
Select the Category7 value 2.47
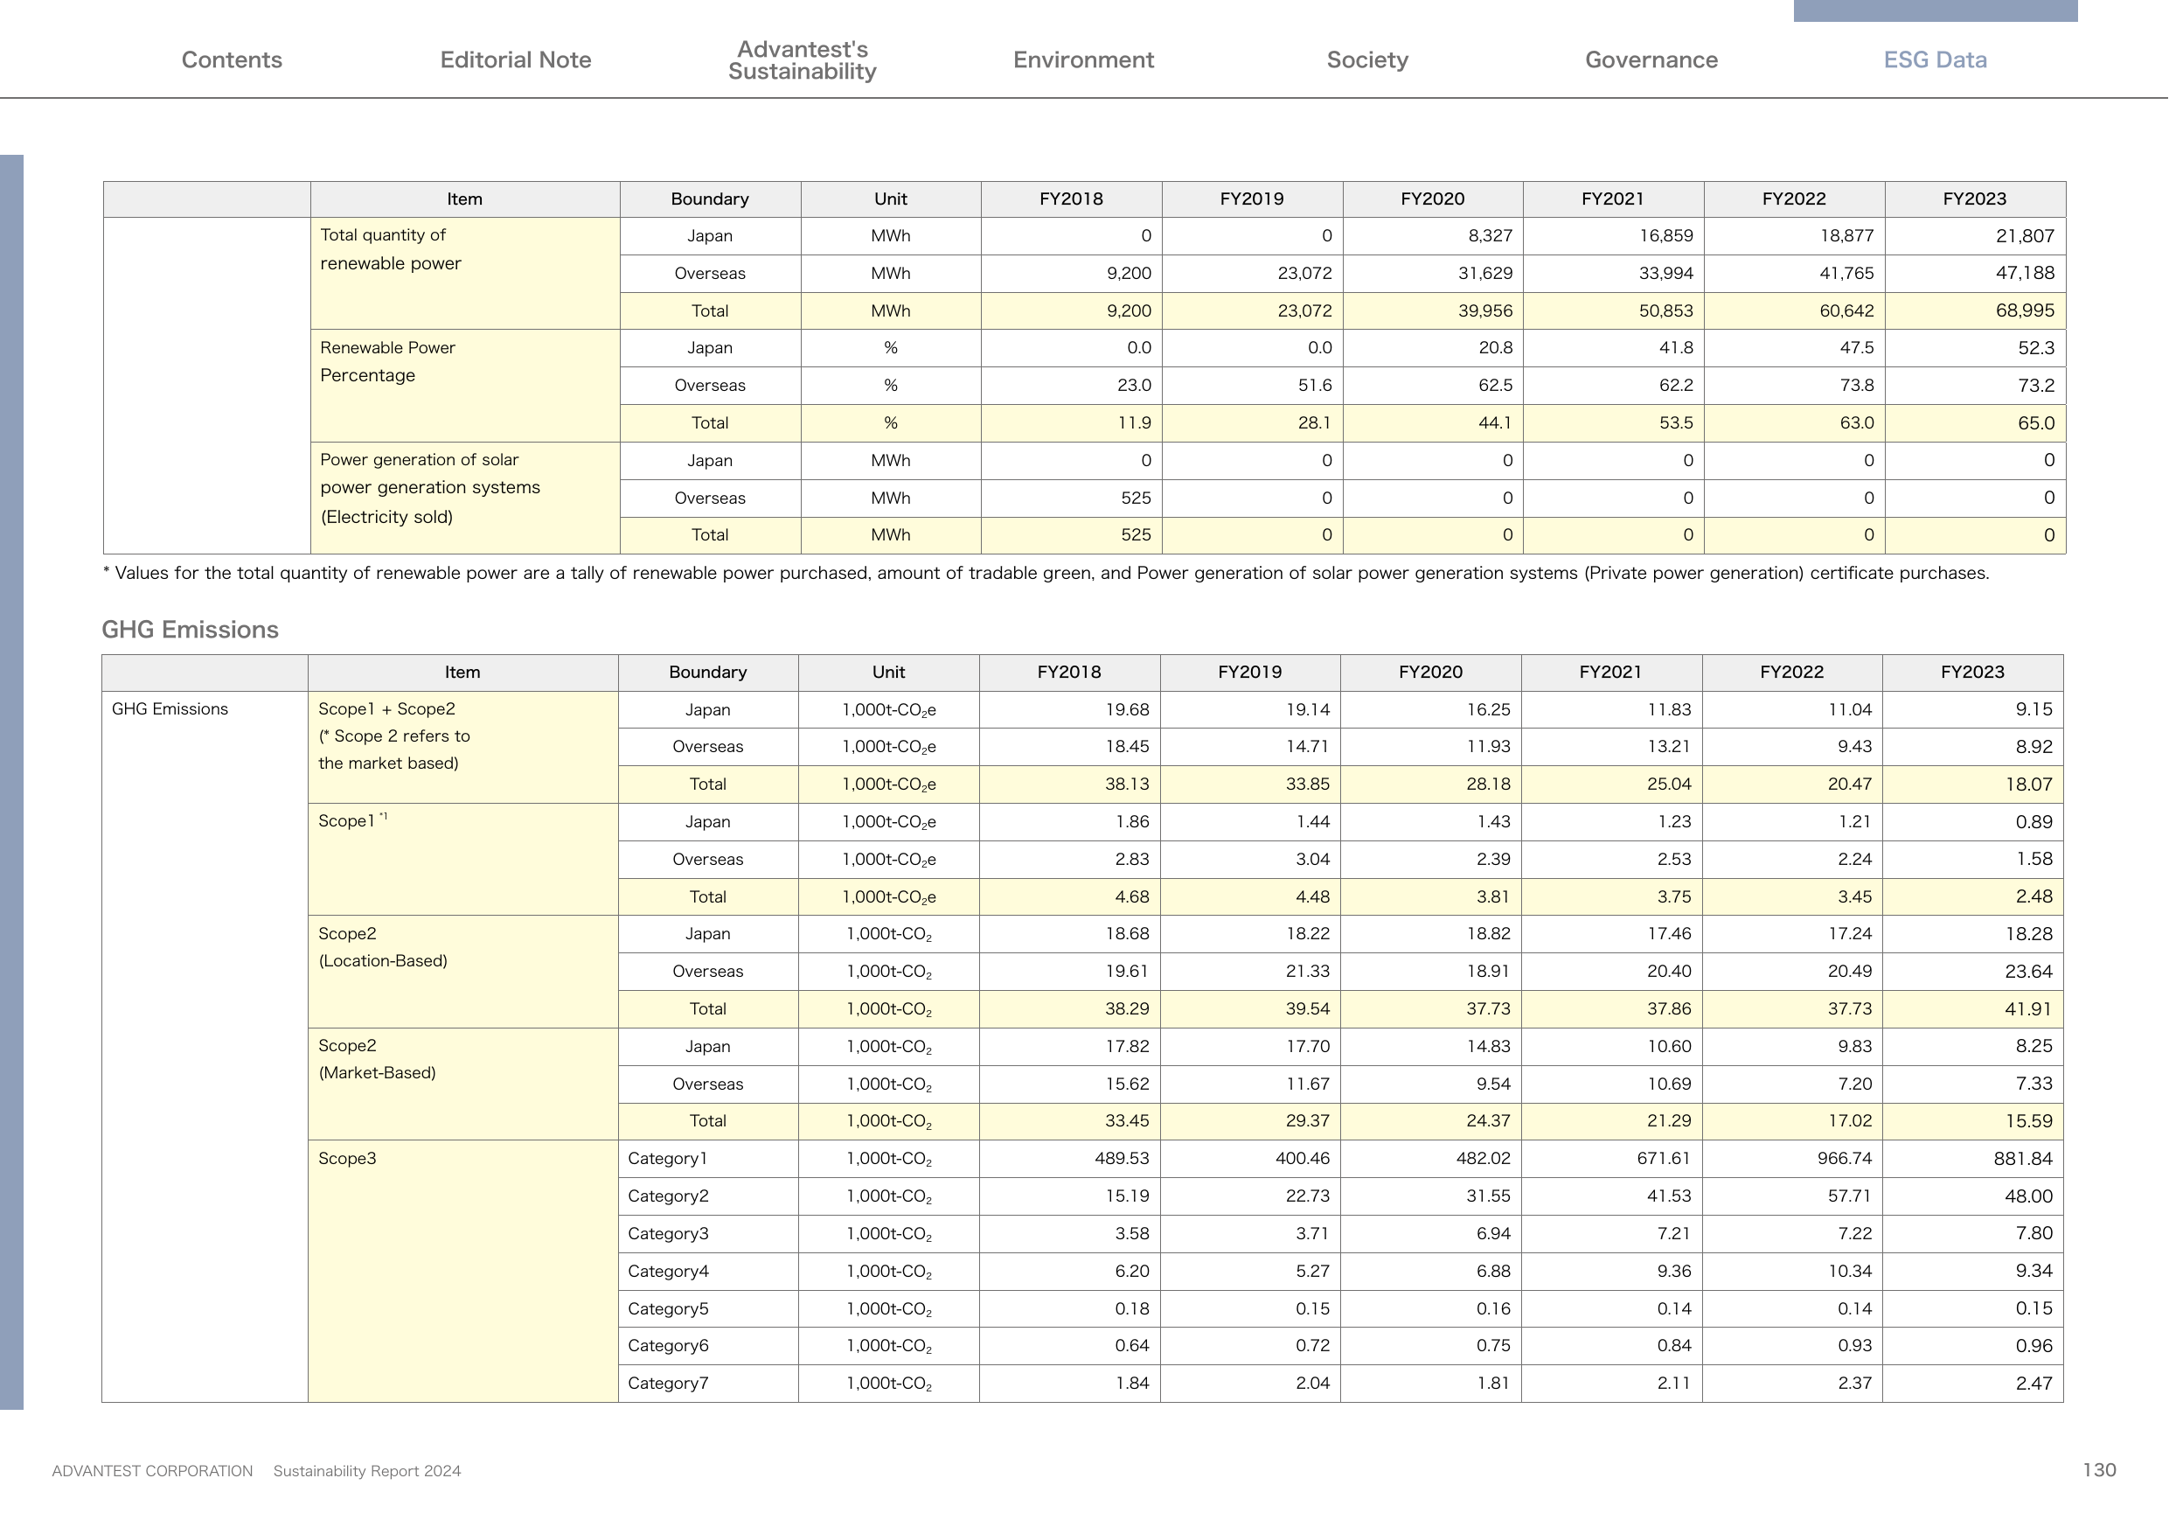2033,1384
